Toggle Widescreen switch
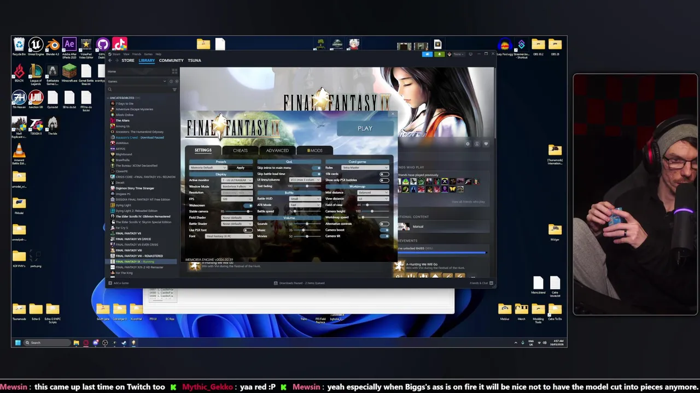 pyautogui.click(x=248, y=205)
